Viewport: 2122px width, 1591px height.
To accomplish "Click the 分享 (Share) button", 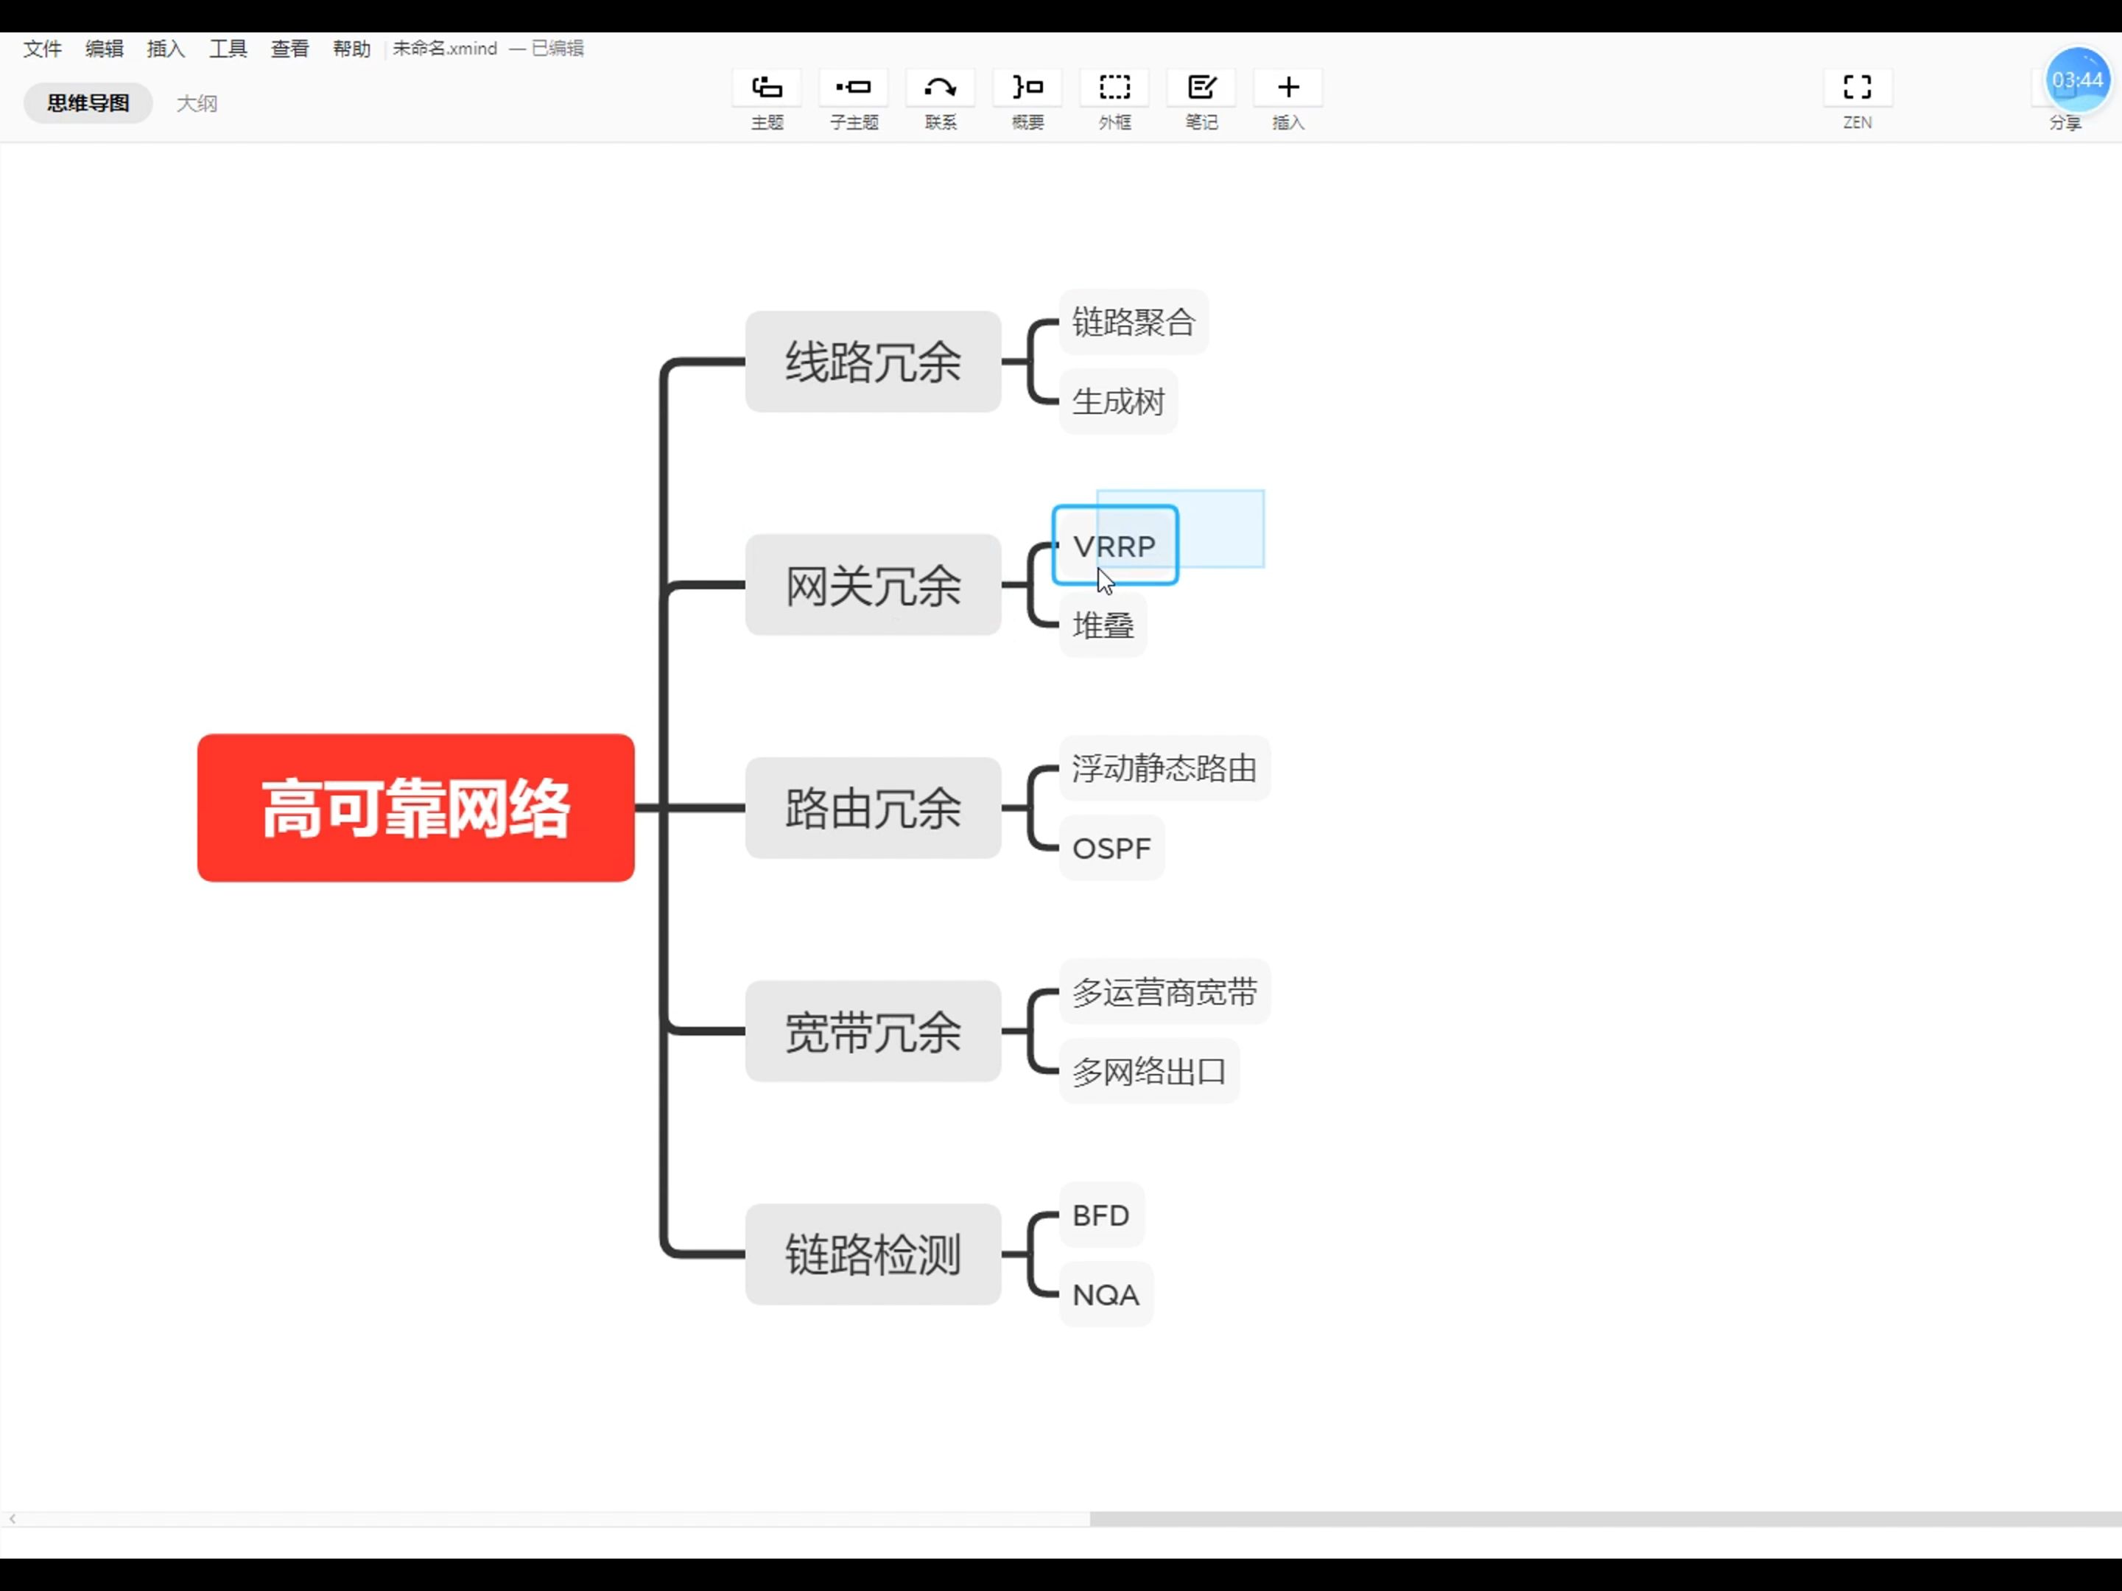I will click(2065, 123).
